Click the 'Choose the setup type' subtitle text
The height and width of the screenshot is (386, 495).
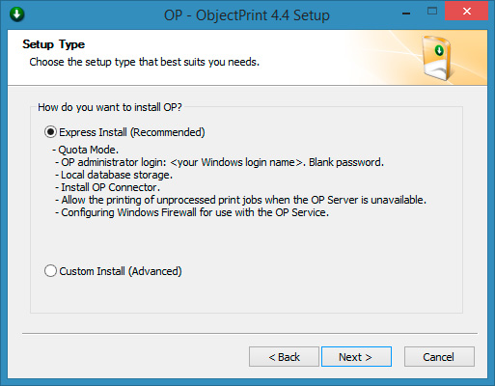click(x=145, y=62)
